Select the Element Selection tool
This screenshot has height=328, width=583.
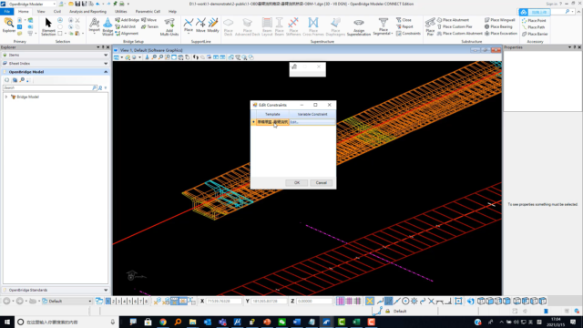[48, 26]
